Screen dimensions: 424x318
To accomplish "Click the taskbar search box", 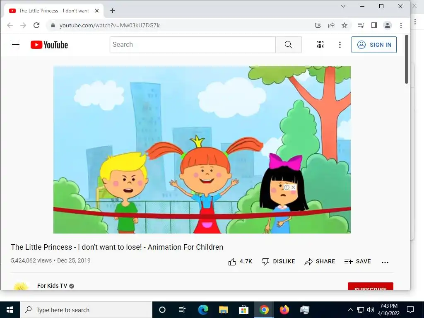I will coord(86,310).
